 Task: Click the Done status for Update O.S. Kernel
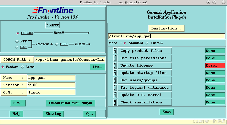pos(215,95)
